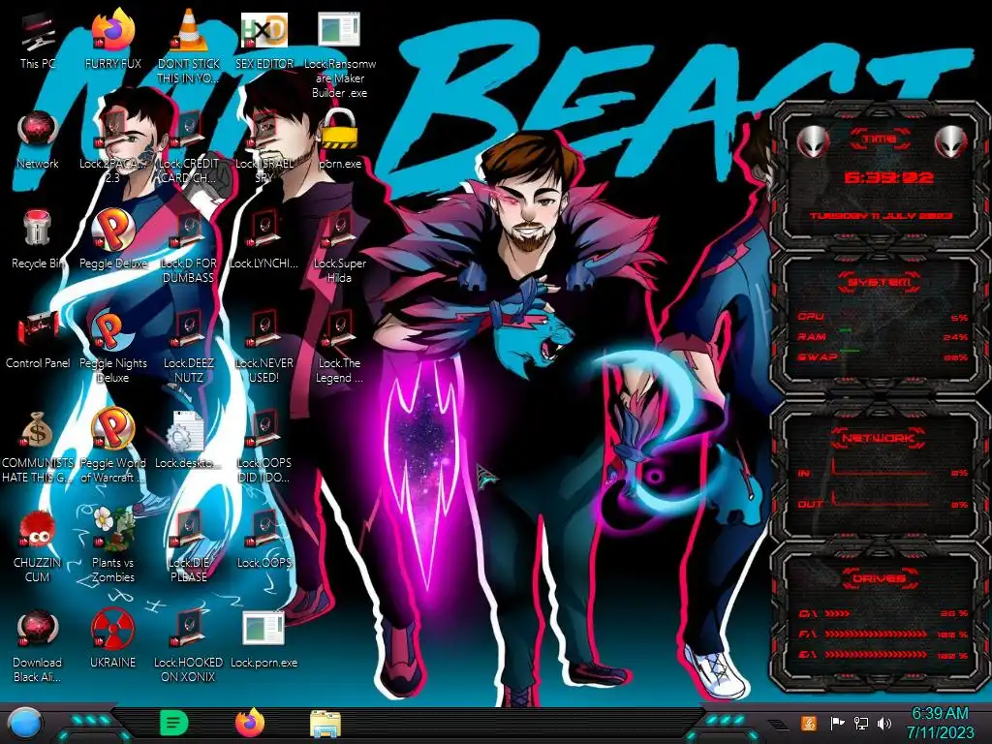Screen dimensions: 992x744
Task: Open the green notes app on taskbar
Action: tap(174, 723)
